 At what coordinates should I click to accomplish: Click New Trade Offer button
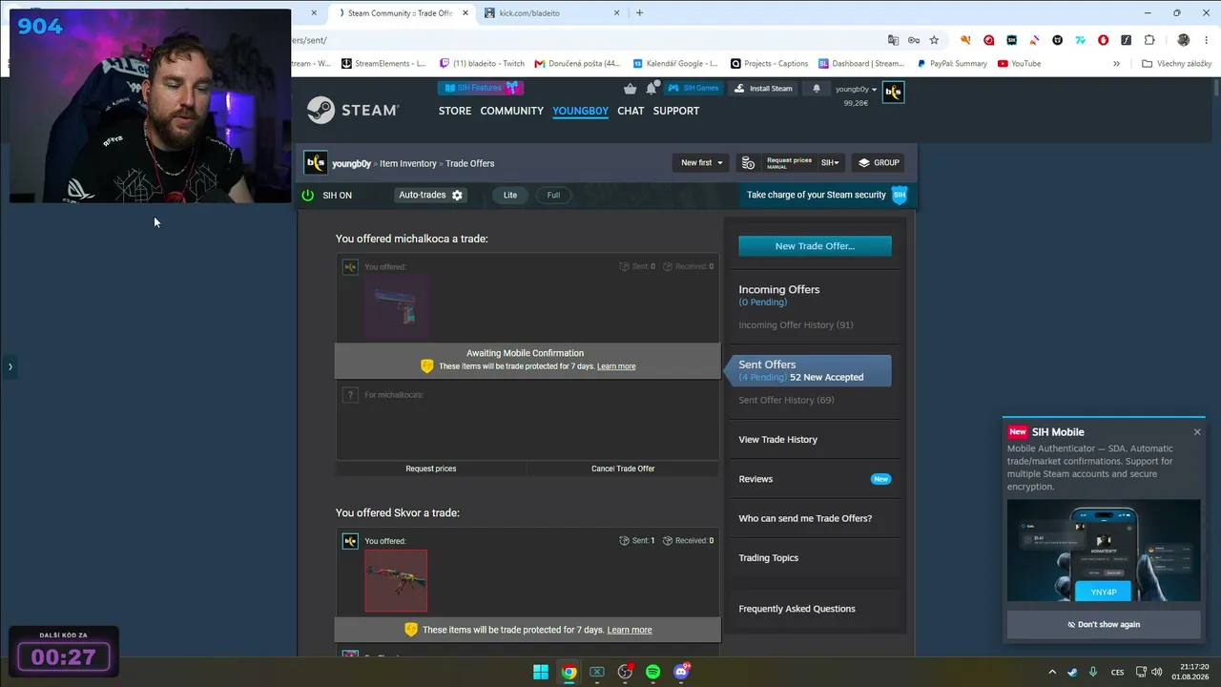pyautogui.click(x=815, y=246)
